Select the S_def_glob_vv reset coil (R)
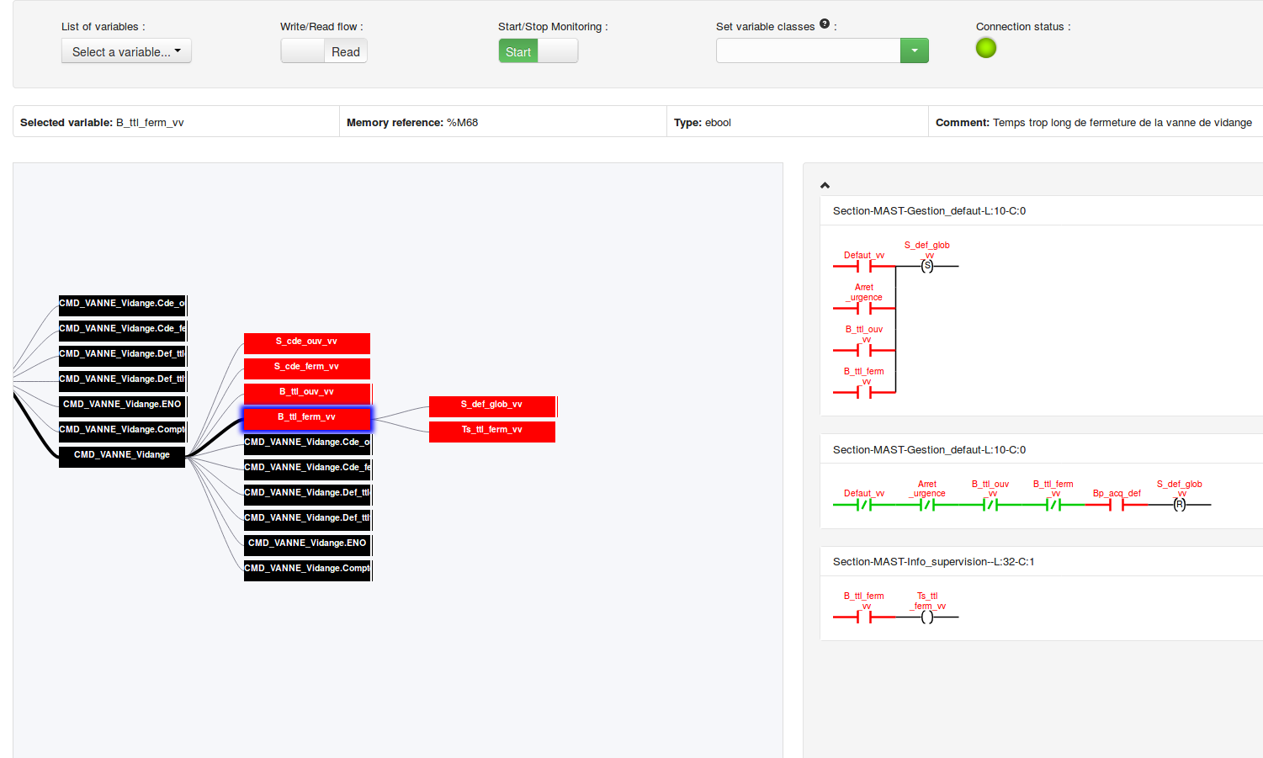 click(1180, 504)
